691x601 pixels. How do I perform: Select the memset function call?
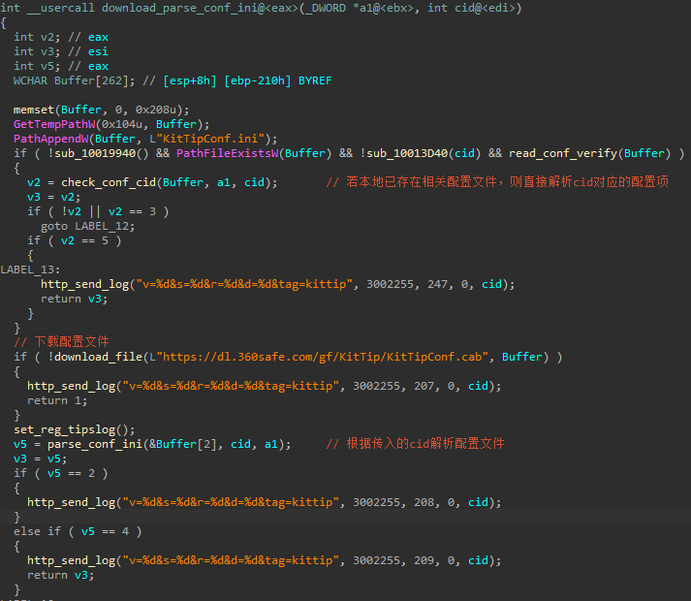click(x=34, y=110)
